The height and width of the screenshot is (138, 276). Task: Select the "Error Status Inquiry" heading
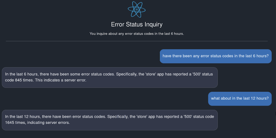pyautogui.click(x=137, y=25)
